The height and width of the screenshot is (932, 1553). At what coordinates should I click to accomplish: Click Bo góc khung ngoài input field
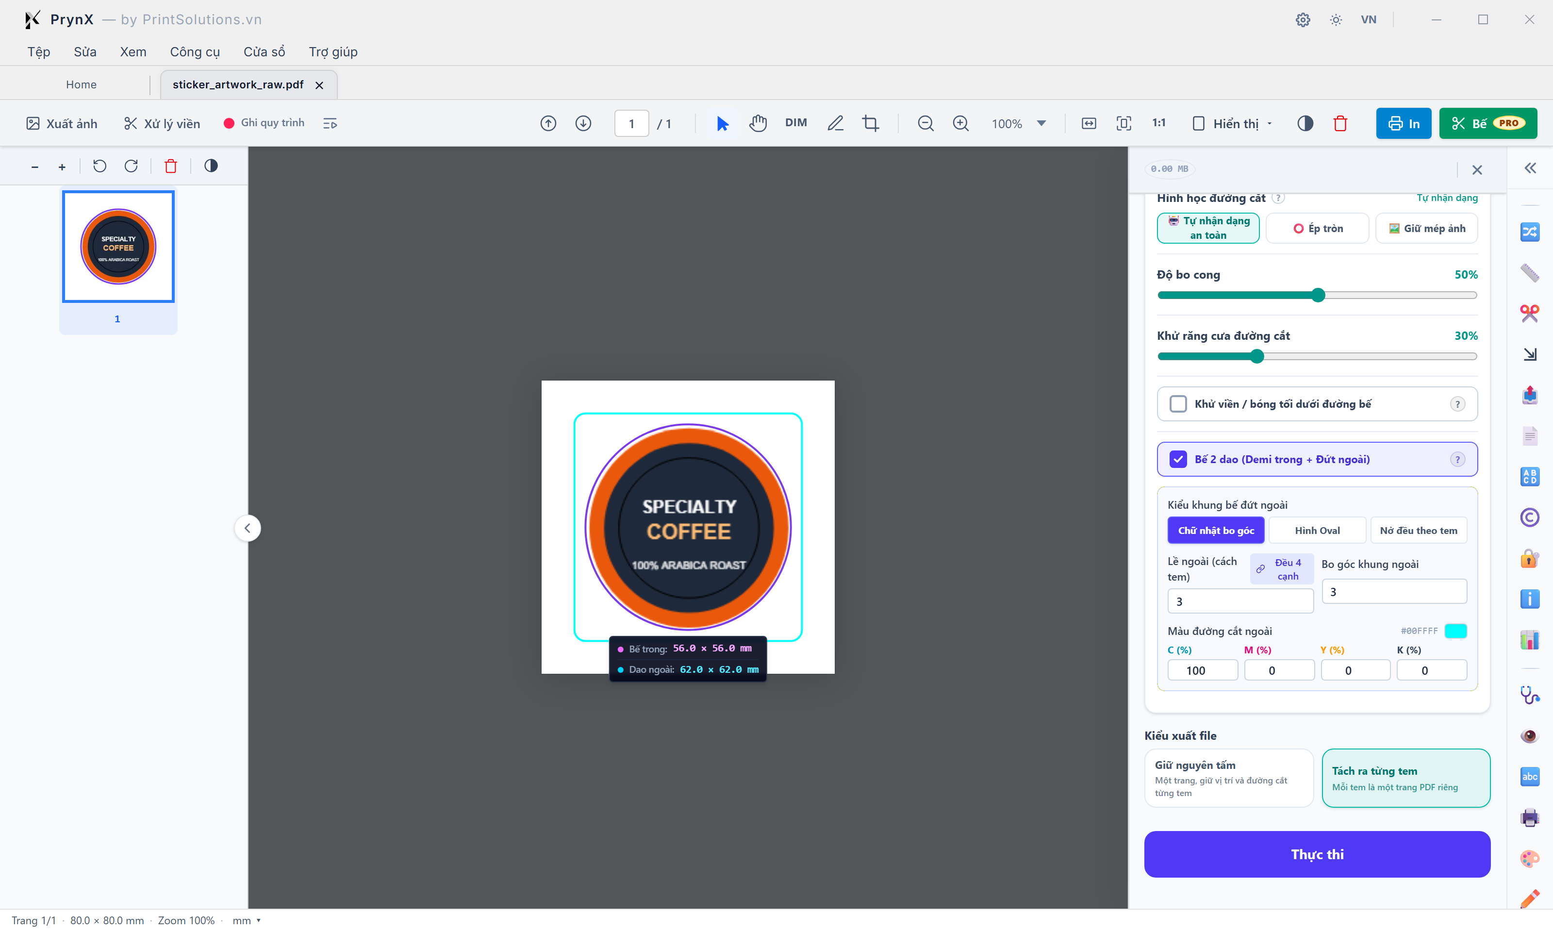click(x=1393, y=591)
